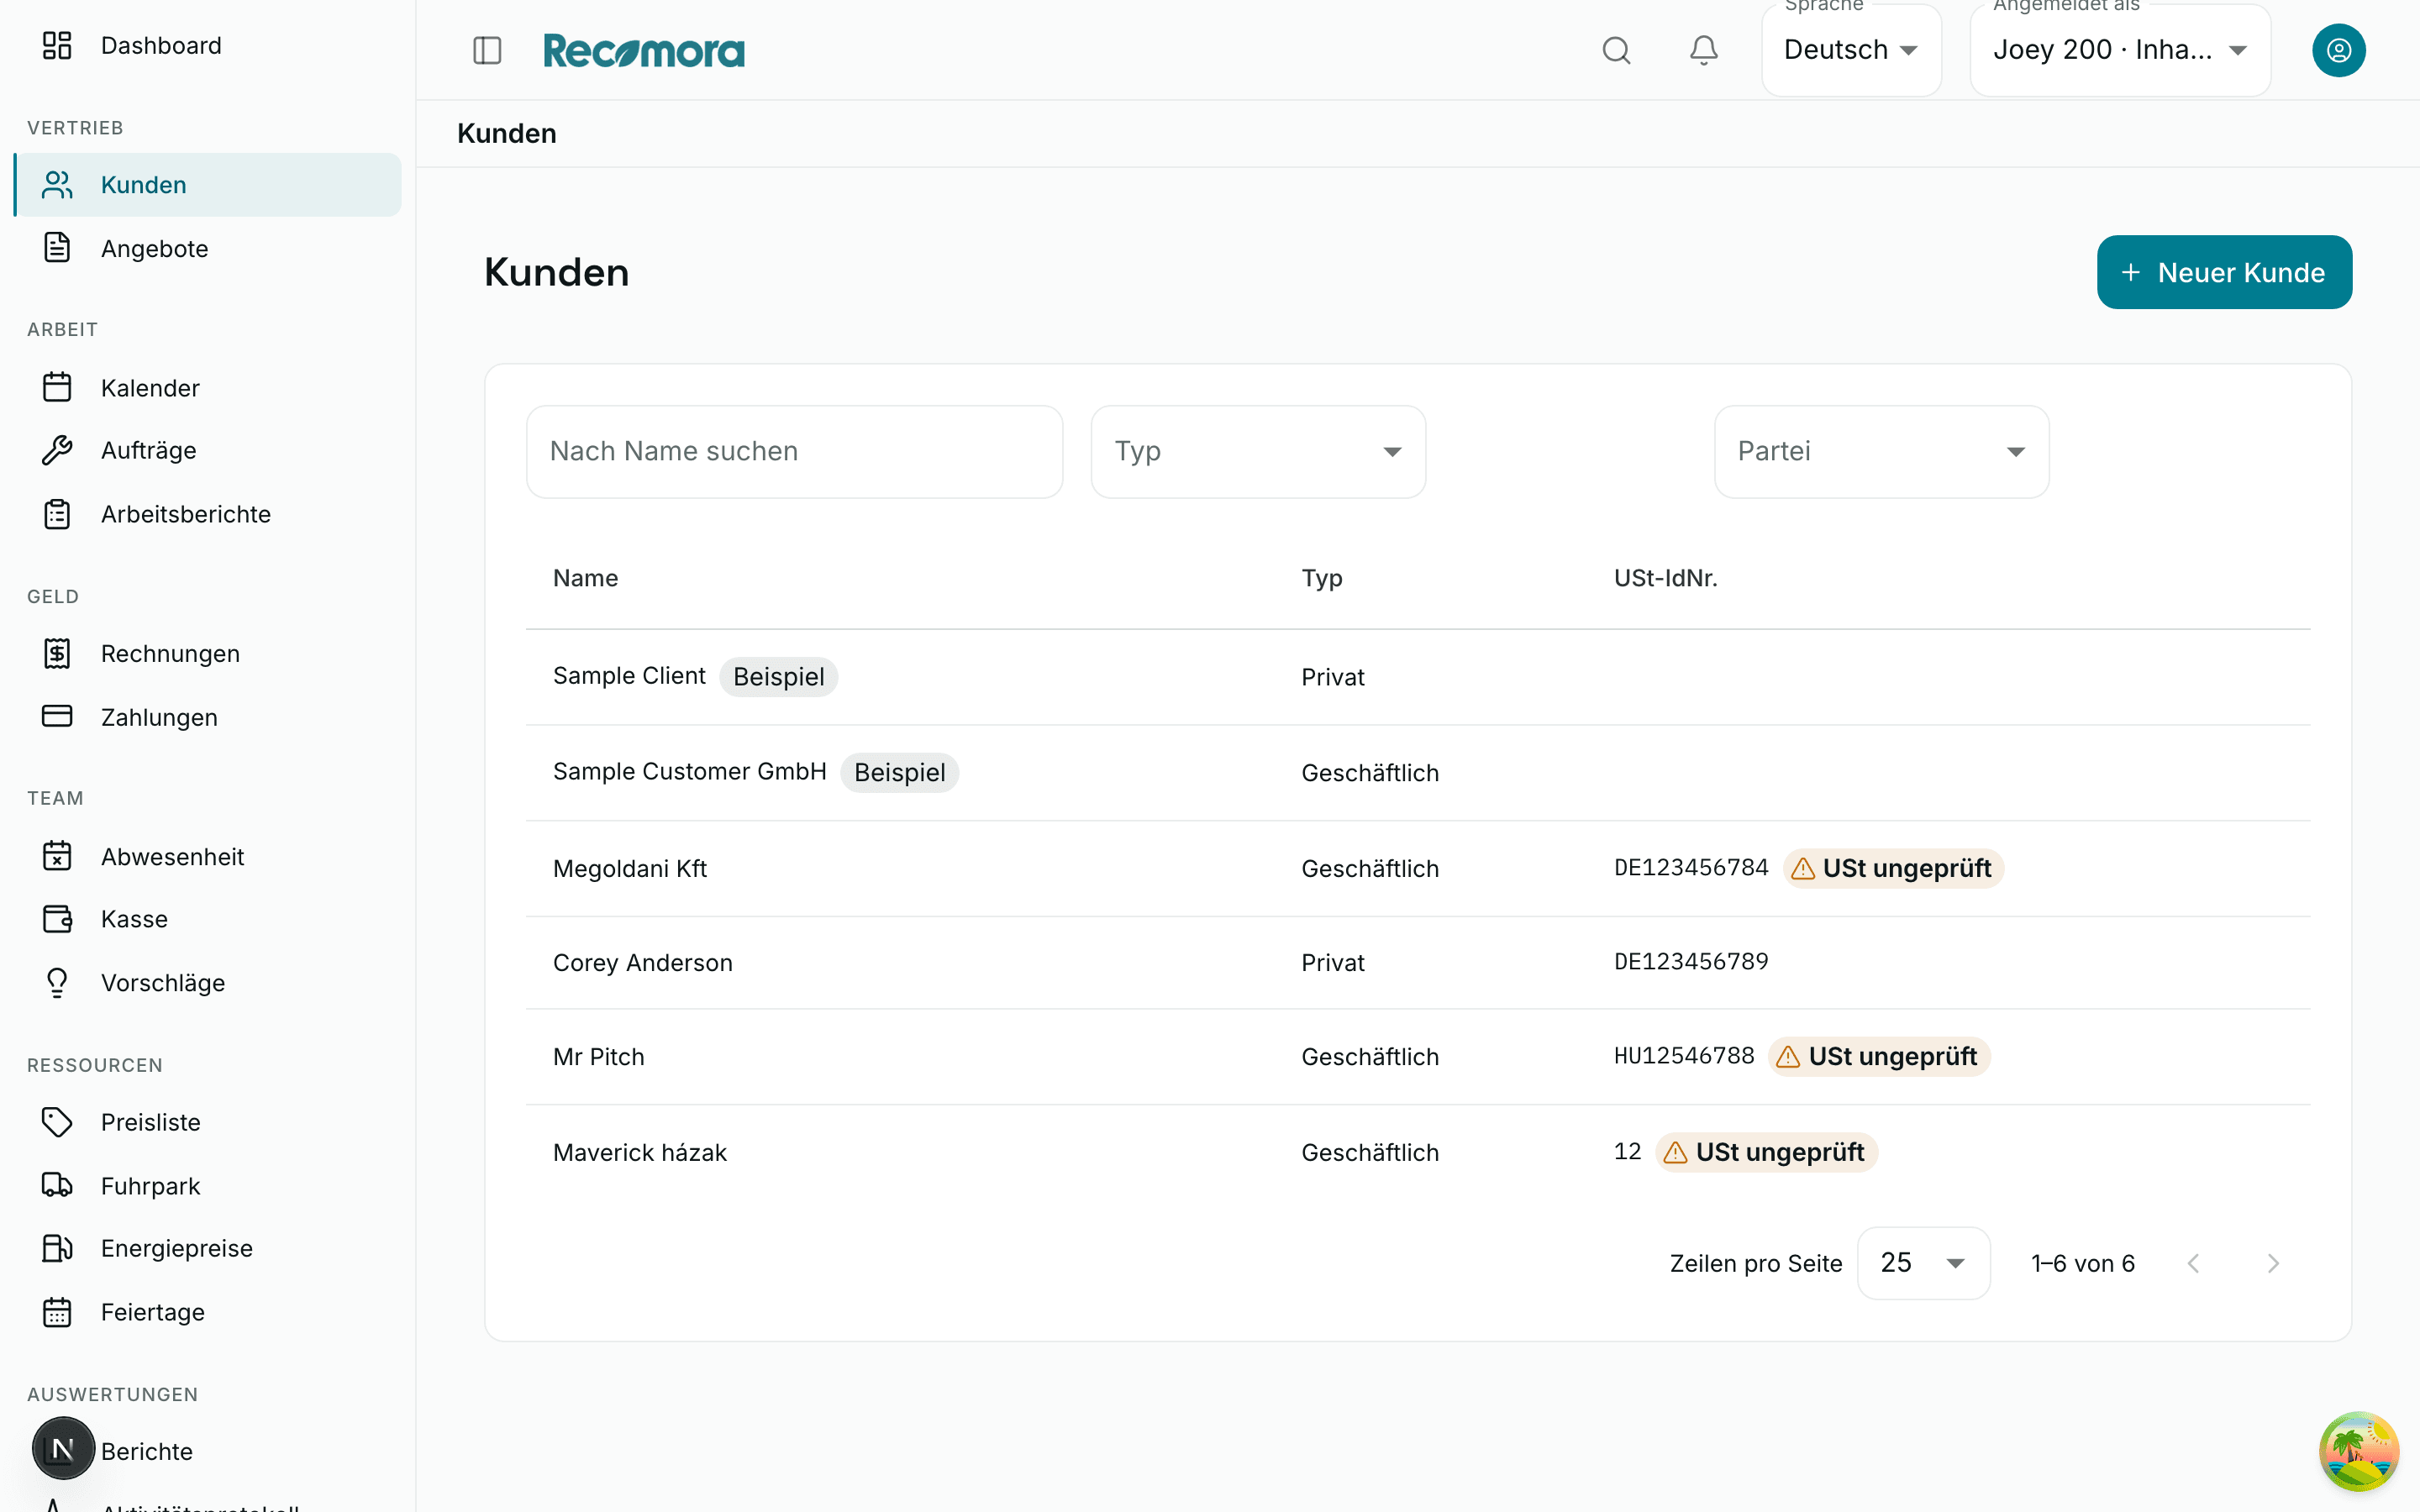
Task: Click the Angebote document icon
Action: (57, 248)
